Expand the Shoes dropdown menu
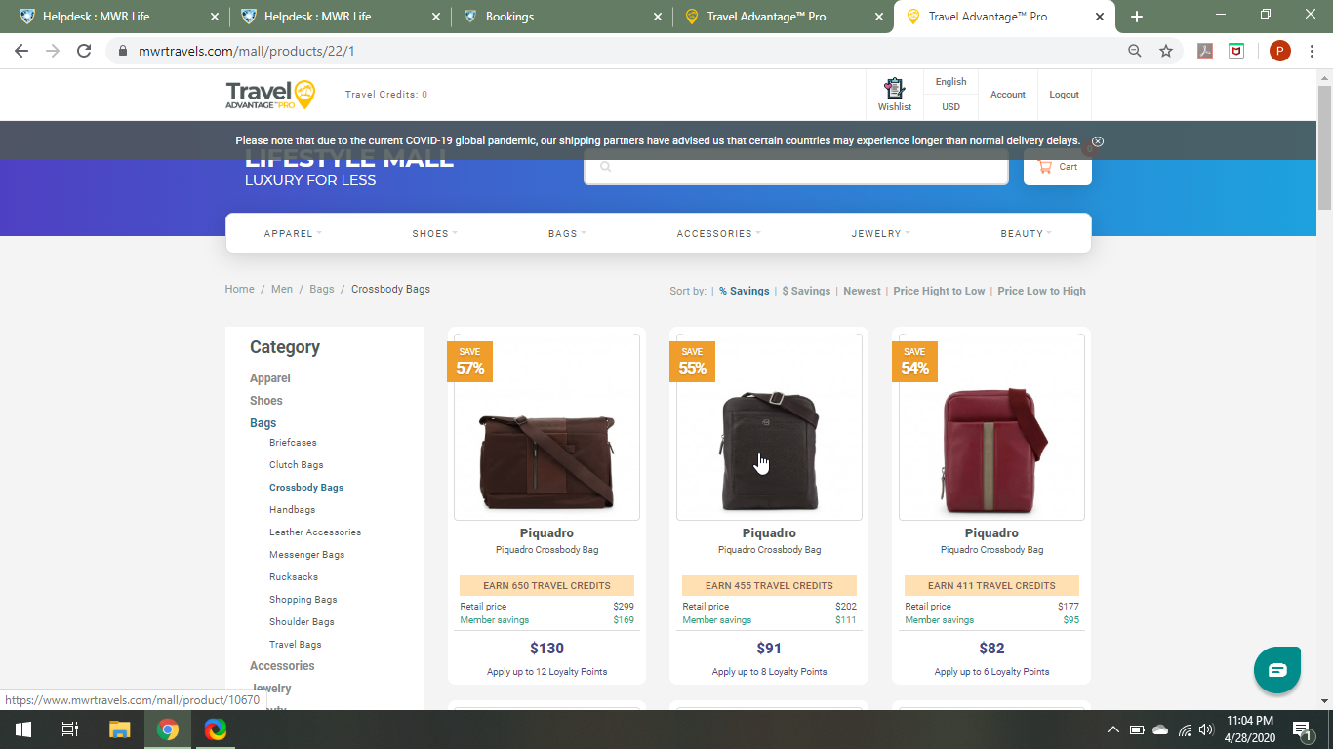1333x749 pixels. [434, 234]
